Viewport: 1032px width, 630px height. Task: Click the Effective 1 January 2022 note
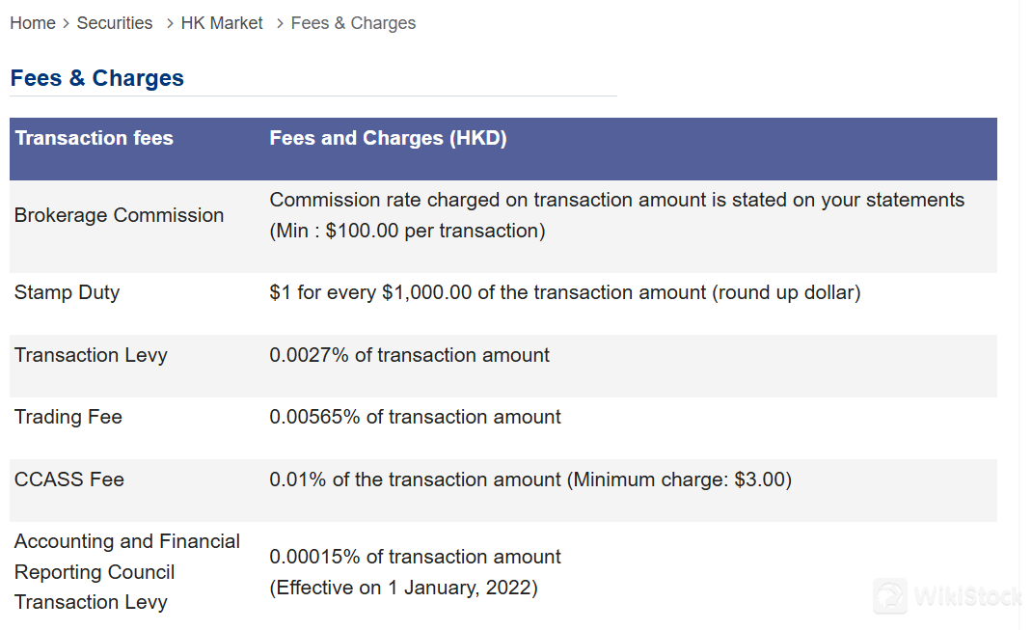[405, 588]
